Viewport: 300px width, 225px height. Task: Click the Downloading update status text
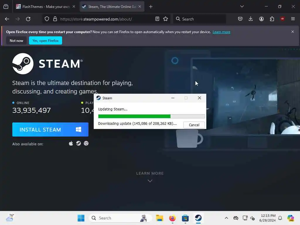pyautogui.click(x=137, y=124)
